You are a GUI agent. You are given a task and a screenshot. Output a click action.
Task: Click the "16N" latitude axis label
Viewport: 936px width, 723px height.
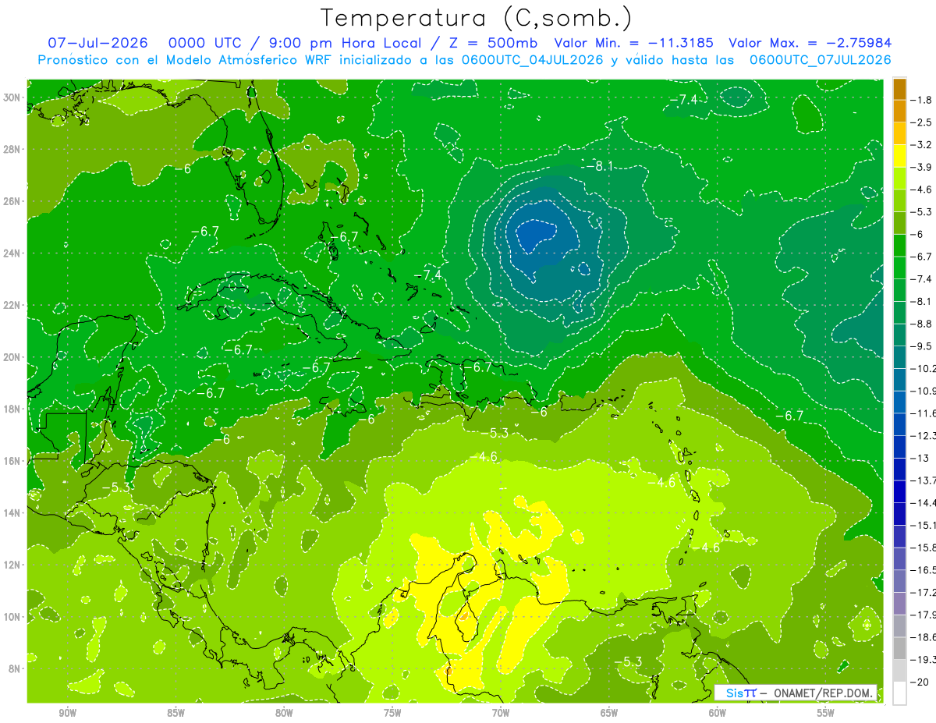click(12, 461)
